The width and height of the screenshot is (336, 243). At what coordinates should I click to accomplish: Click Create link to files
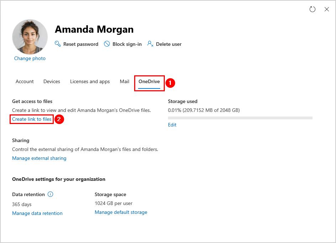pyautogui.click(x=32, y=119)
